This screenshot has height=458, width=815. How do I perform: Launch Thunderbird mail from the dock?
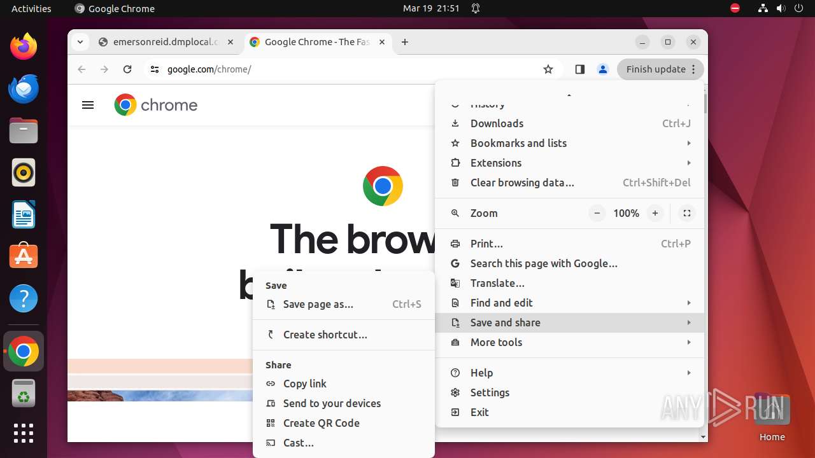(x=24, y=88)
